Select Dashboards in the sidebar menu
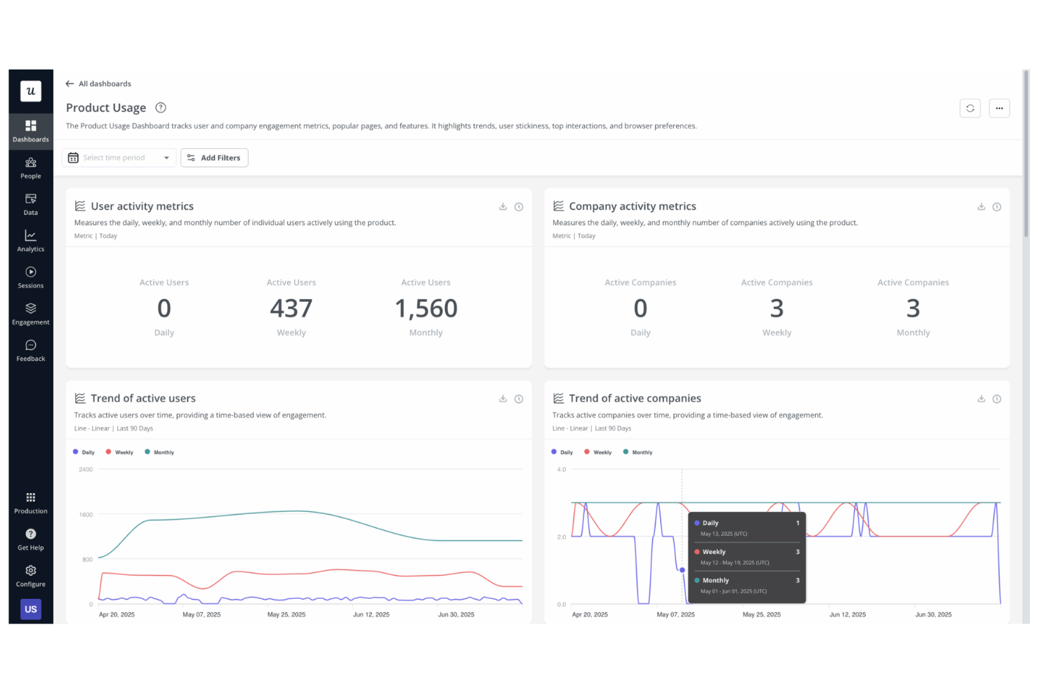 pos(30,131)
